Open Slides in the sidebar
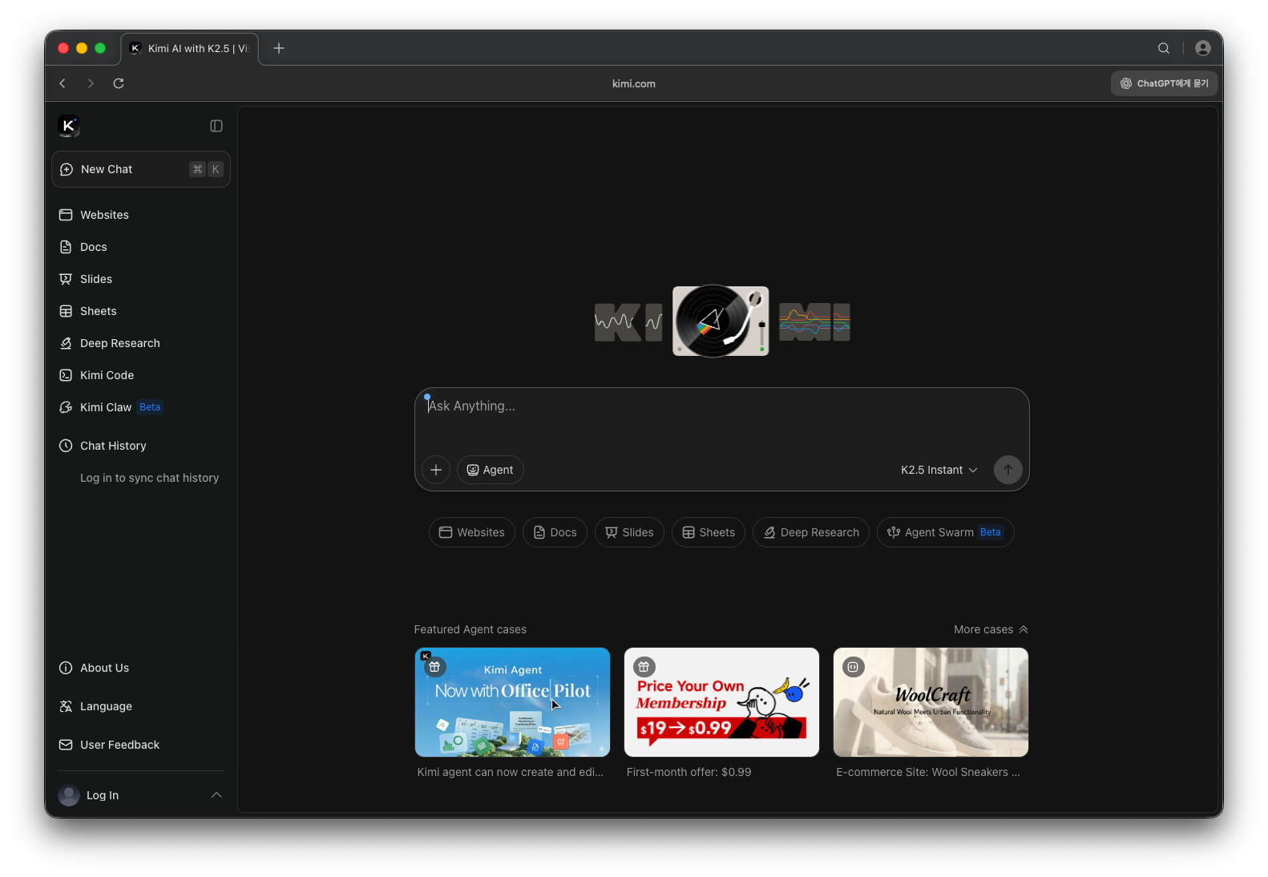1268x877 pixels. (141, 279)
